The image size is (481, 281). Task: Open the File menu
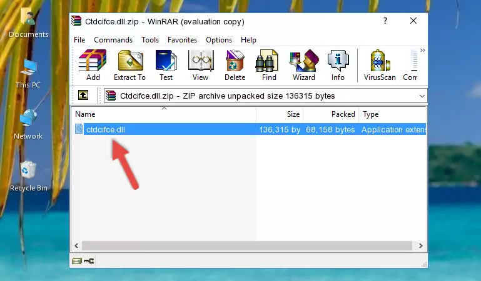coord(79,40)
